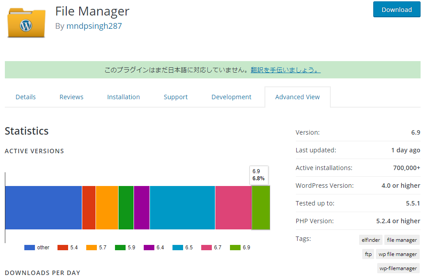
Task: Click the 6.5 legend teal swatch
Action: [x=177, y=248]
